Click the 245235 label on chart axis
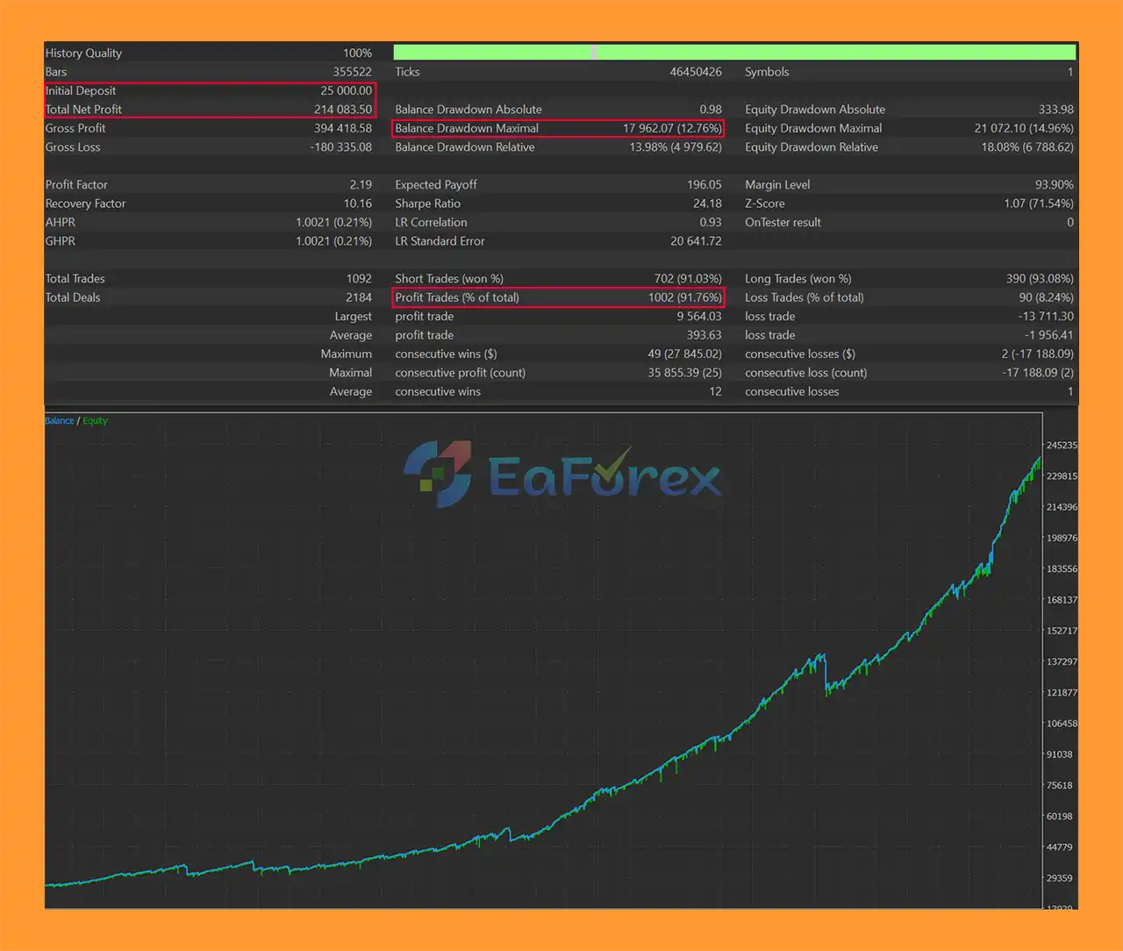The image size is (1123, 951). tap(1061, 446)
